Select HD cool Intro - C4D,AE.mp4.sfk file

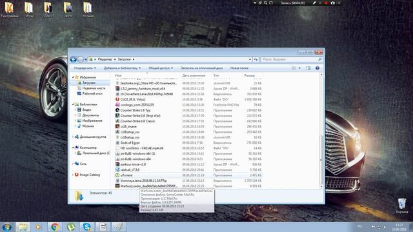(x=142, y=148)
